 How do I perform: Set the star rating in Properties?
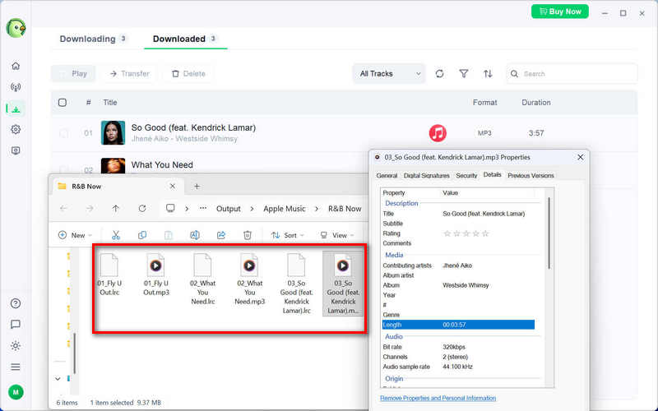pos(466,233)
